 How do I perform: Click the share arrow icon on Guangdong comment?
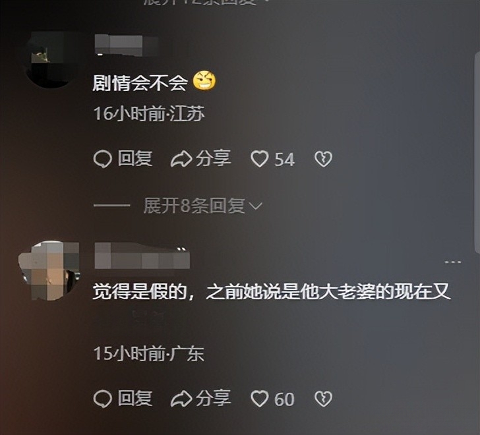click(181, 399)
